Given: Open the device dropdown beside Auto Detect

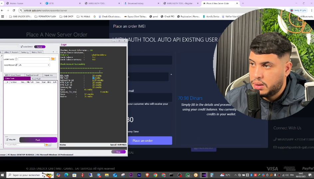Looking at the screenshot, I should point(10,47).
